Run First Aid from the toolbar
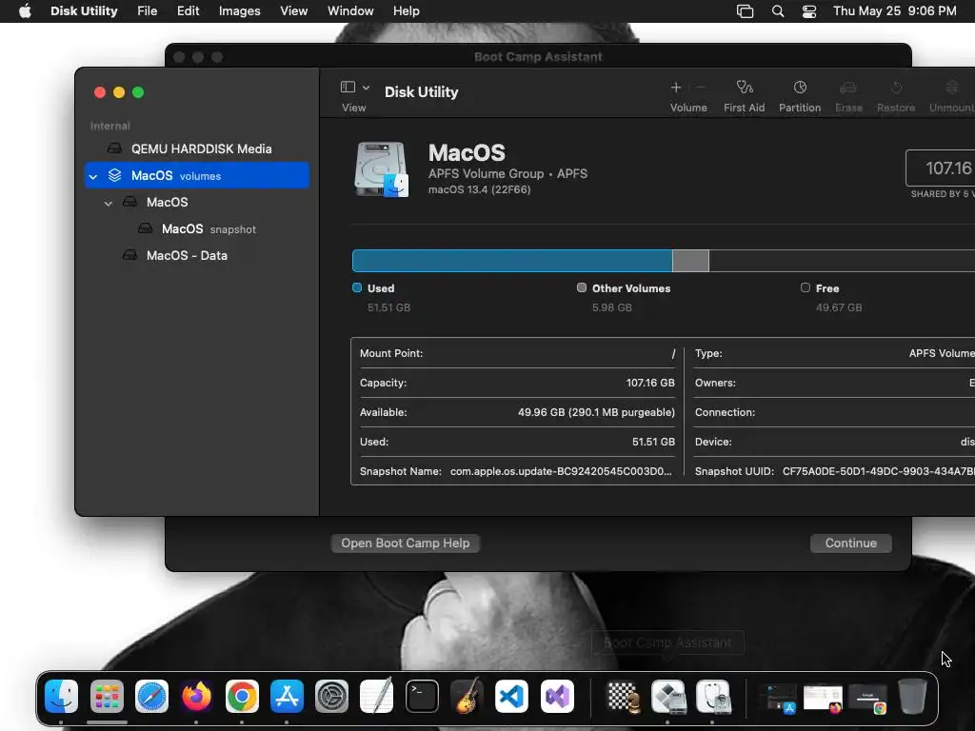This screenshot has height=731, width=975. tap(745, 87)
